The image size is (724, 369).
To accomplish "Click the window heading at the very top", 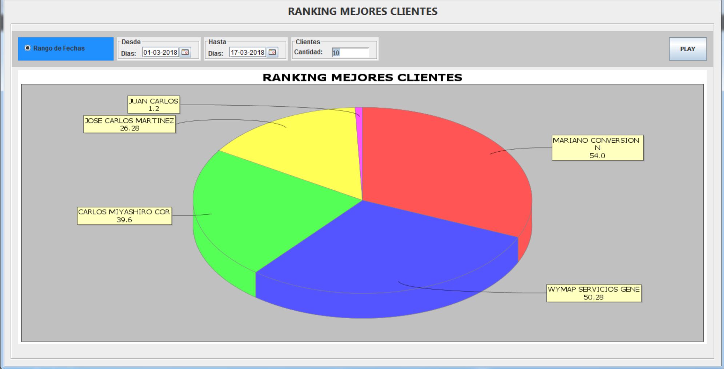I will [362, 12].
